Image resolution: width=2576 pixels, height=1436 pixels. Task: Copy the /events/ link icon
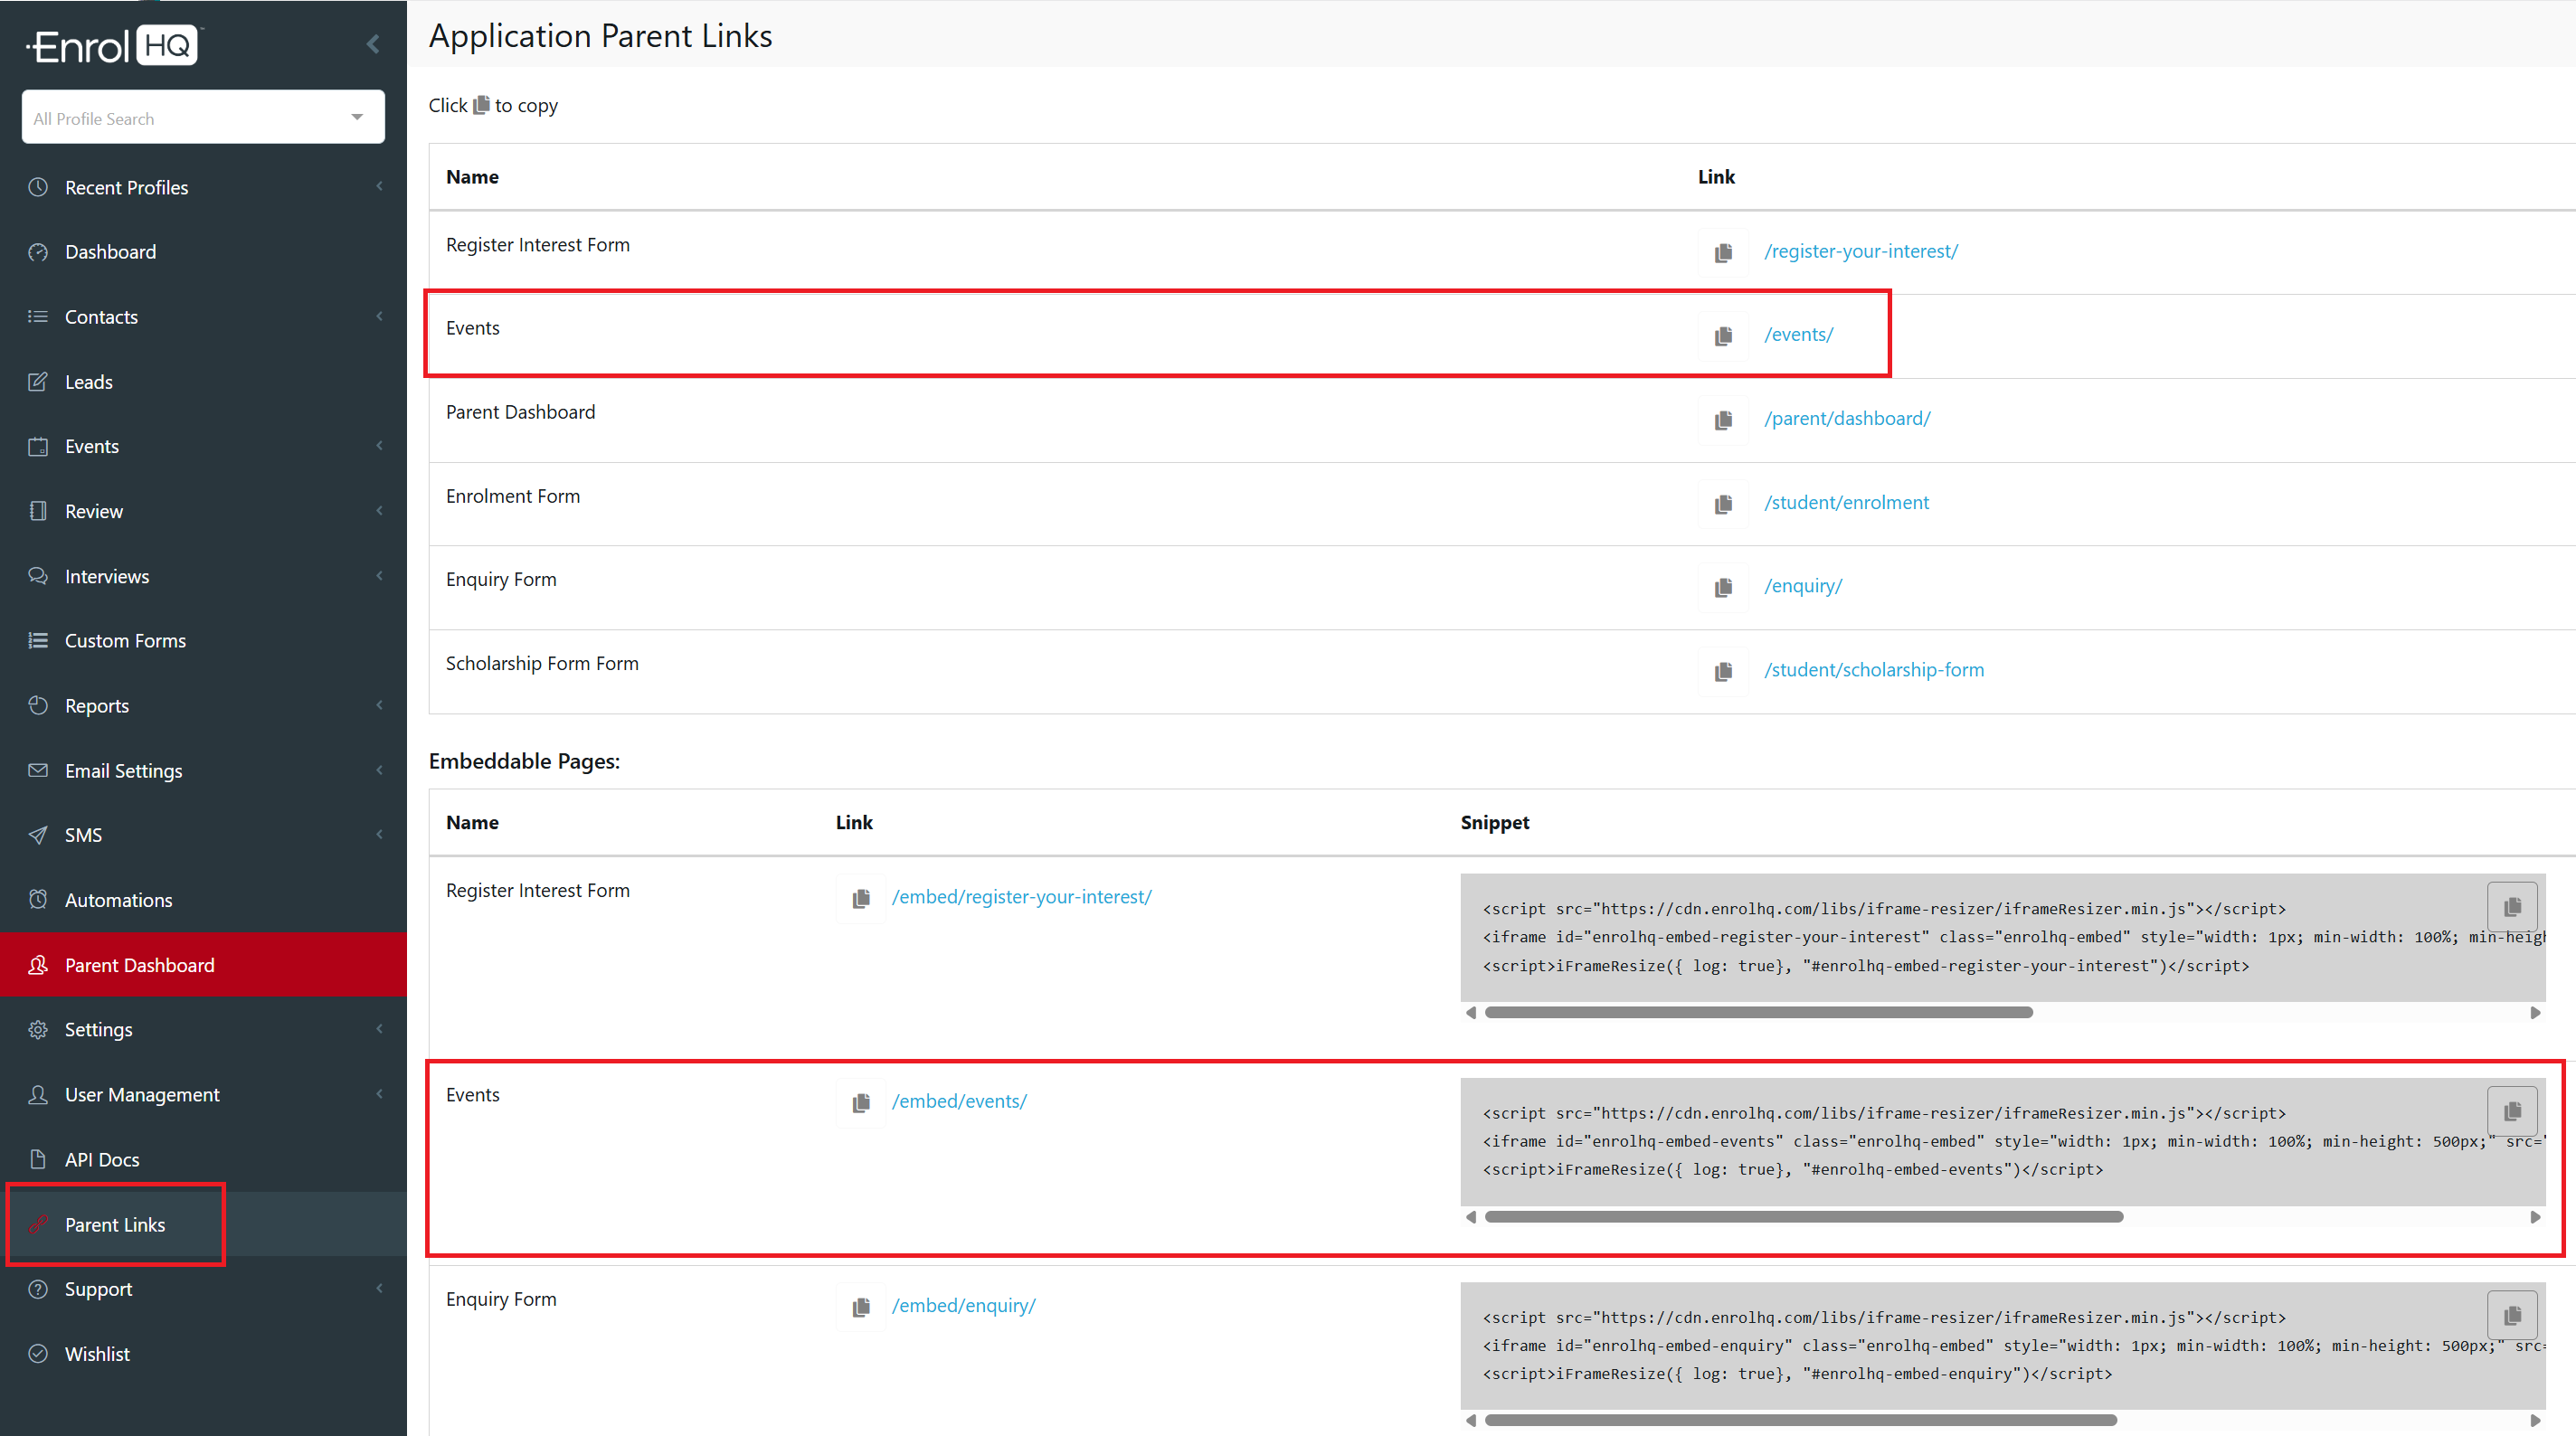pyautogui.click(x=1723, y=336)
